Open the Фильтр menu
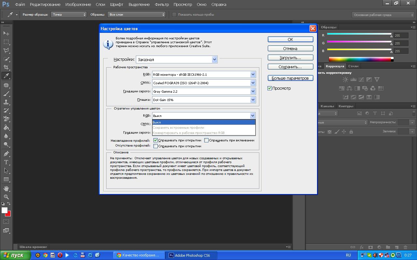Image resolution: width=417 pixels, height=260 pixels. point(162,5)
